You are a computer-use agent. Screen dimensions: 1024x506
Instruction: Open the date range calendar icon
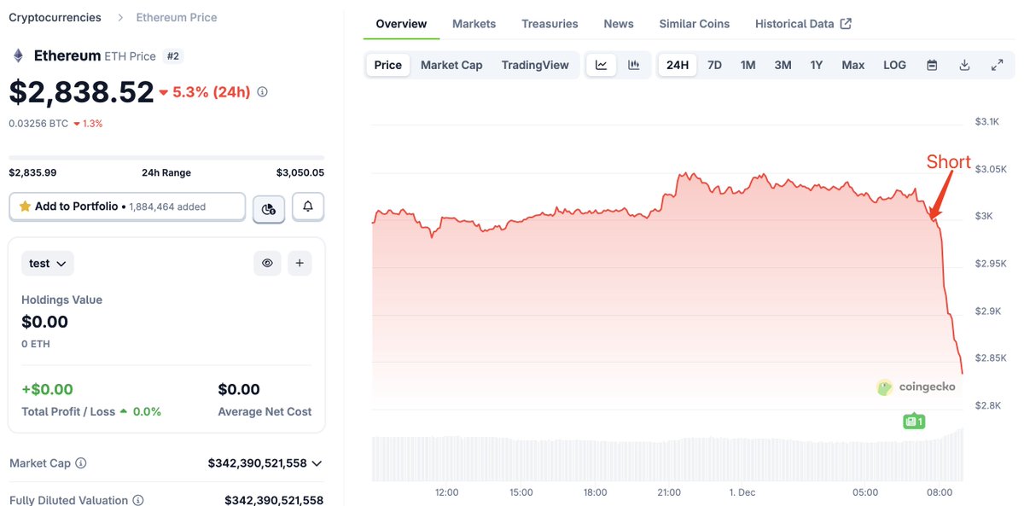(932, 64)
